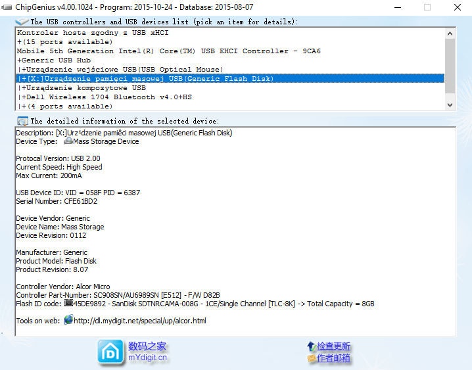Click the device list scroll up arrow
The width and height of the screenshot is (472, 370).
(x=450, y=34)
